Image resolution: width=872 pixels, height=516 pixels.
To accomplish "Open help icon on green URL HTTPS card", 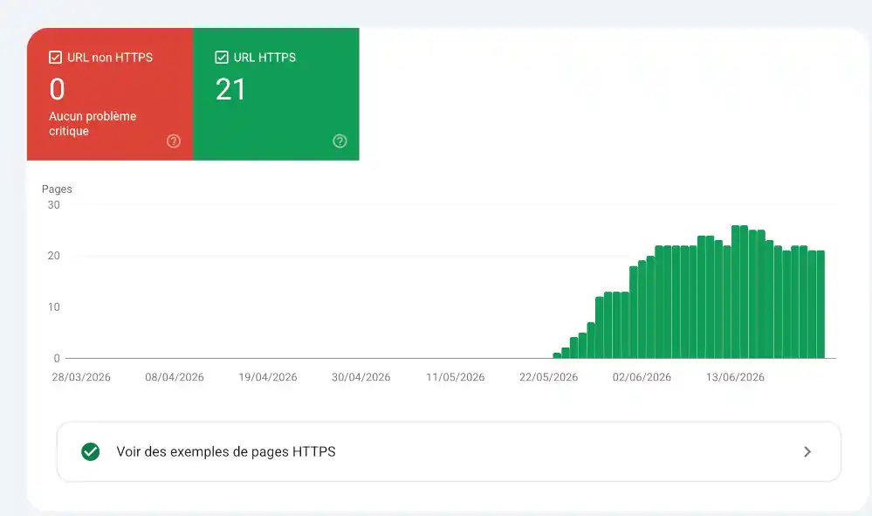I will tap(340, 141).
